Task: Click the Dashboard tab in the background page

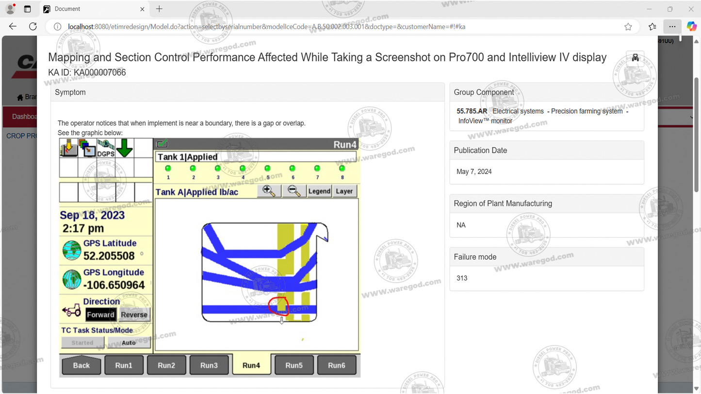Action: [x=24, y=117]
